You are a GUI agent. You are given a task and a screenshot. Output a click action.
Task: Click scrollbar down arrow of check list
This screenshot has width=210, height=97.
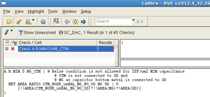pyautogui.click(x=116, y=65)
